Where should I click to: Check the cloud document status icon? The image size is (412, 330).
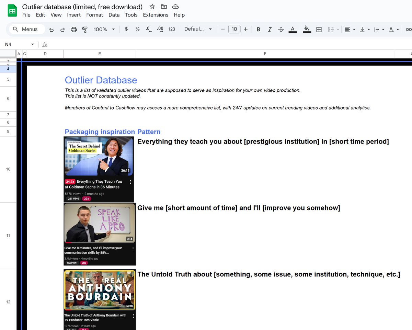(175, 7)
